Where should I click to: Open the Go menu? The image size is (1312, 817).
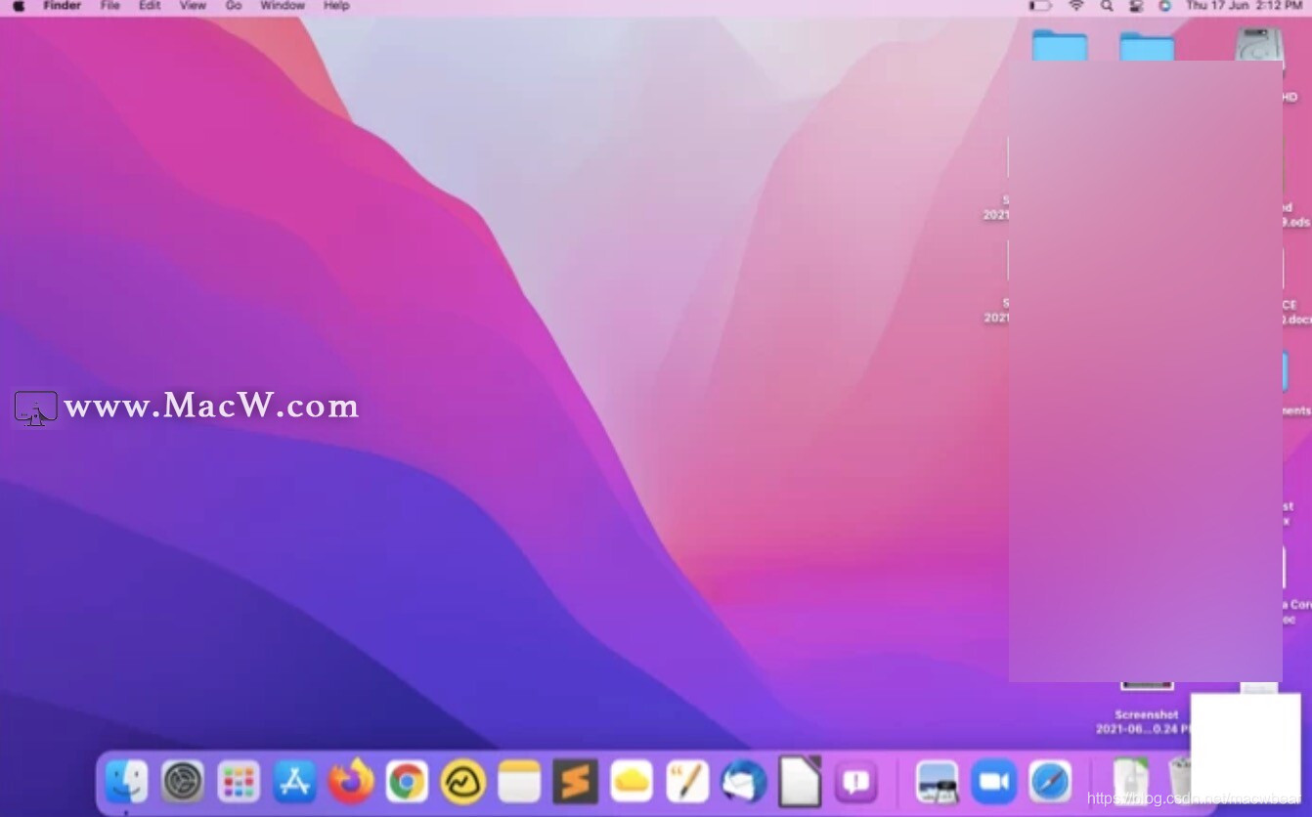[234, 6]
